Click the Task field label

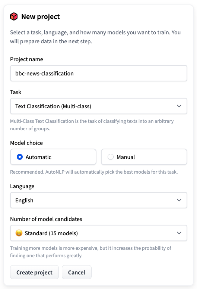click(x=16, y=92)
